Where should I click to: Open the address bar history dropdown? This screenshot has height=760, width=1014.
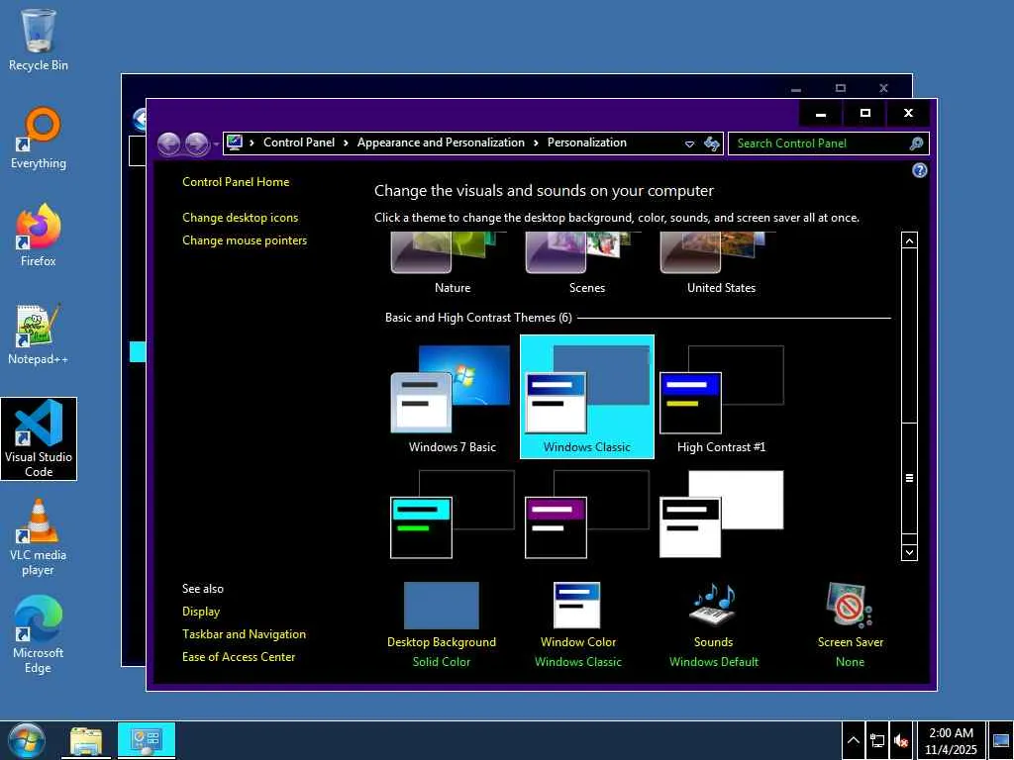click(689, 144)
